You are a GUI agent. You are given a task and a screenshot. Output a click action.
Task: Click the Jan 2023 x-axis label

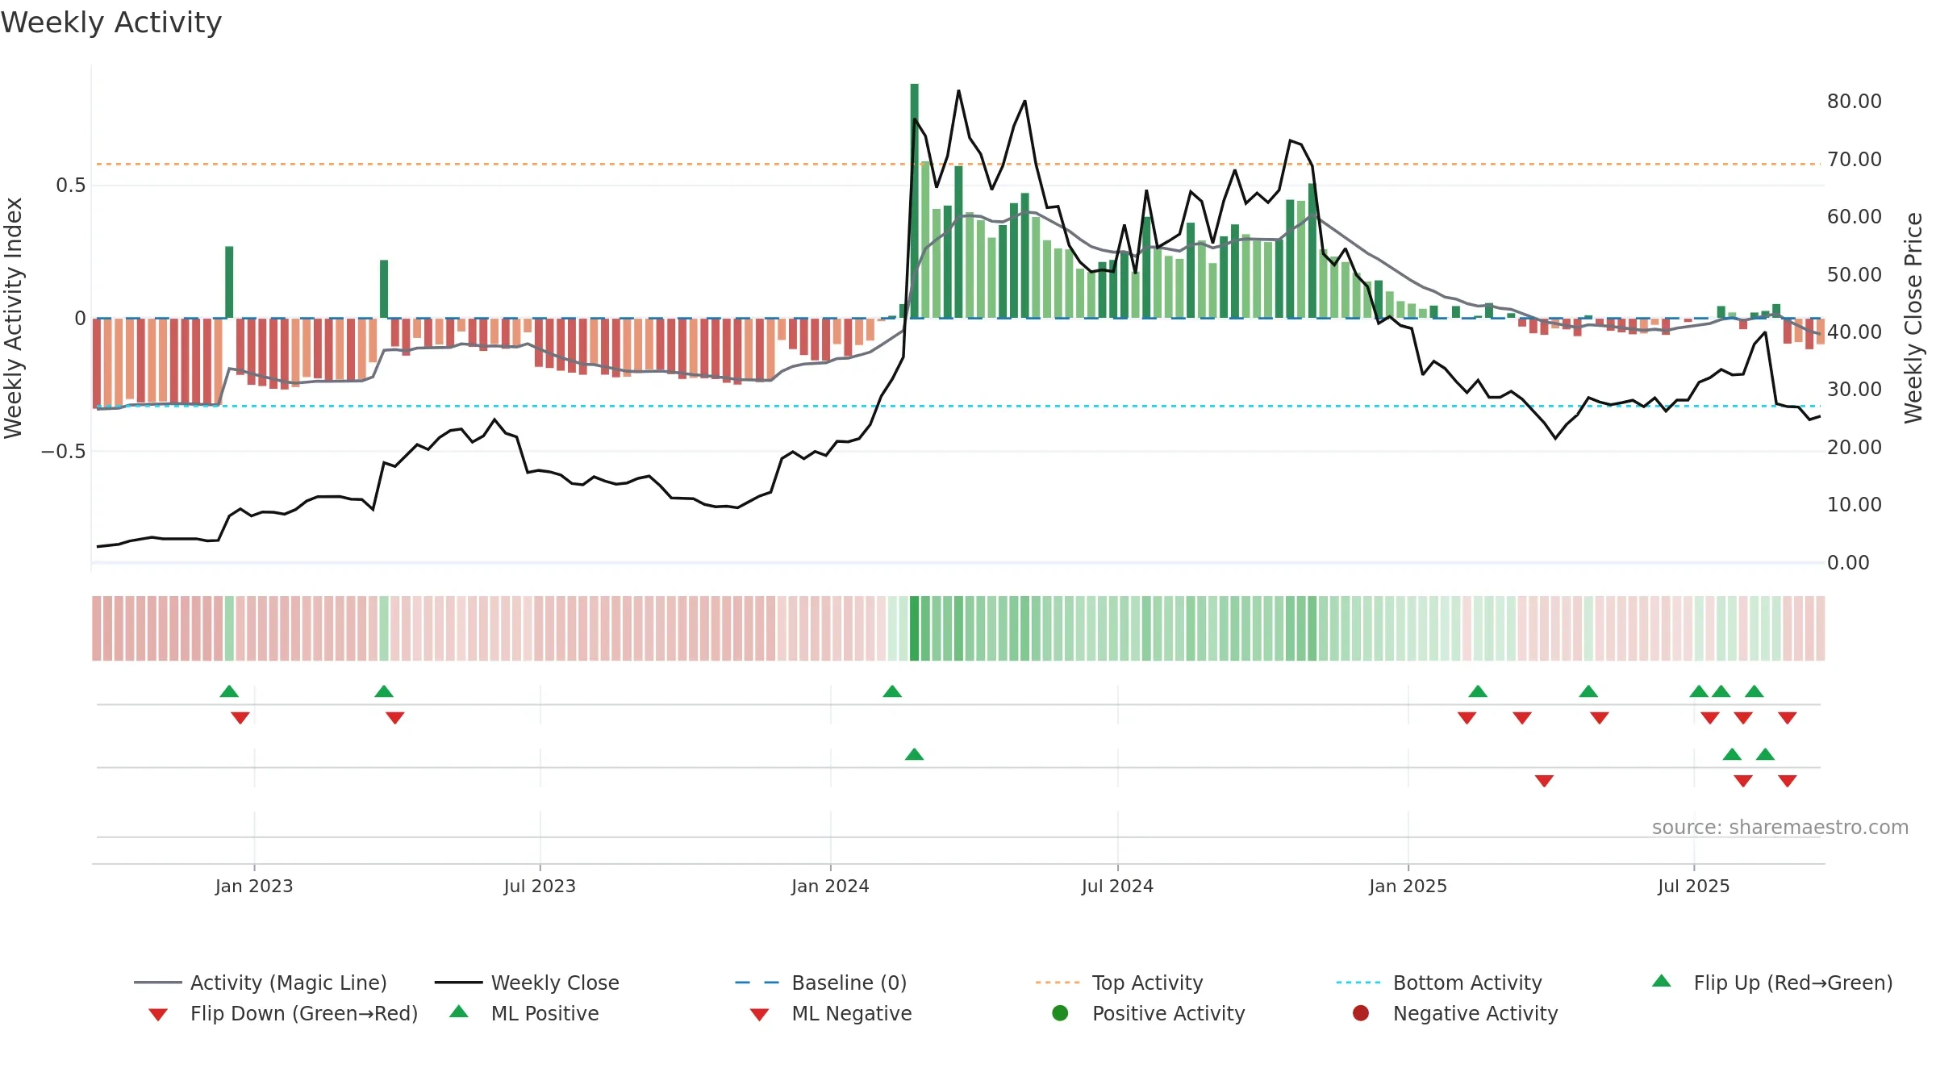[x=254, y=887]
